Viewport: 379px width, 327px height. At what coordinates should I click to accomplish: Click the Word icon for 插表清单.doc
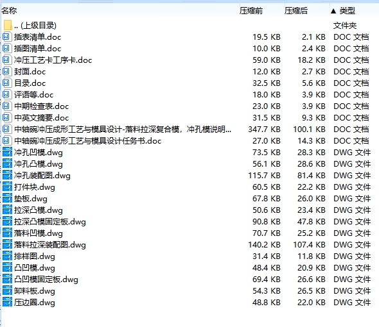point(7,37)
